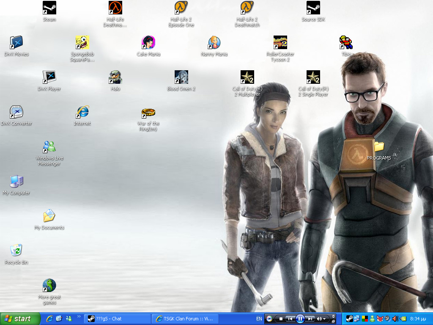Open the PROGRAMS folder on desktop
This screenshot has height=325, width=433.
point(379,147)
